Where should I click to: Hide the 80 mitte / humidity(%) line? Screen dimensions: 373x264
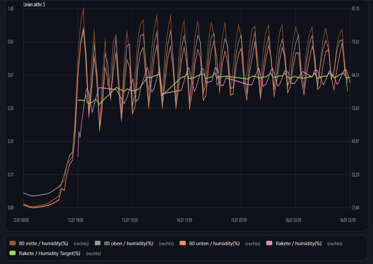[43, 244]
